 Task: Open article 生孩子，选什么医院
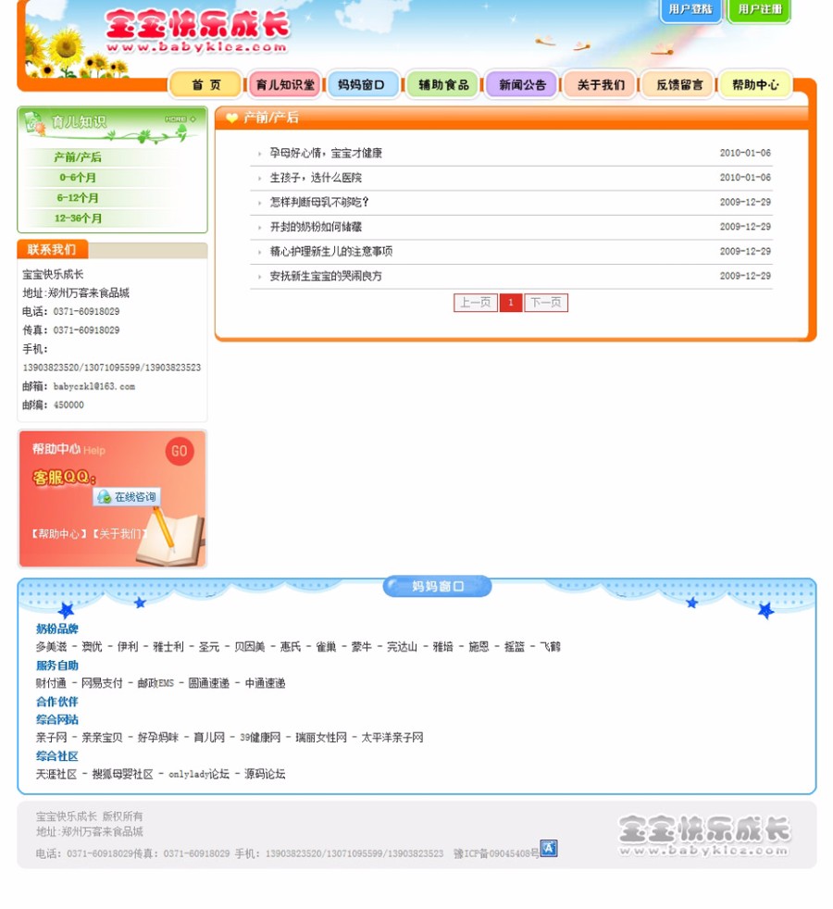[316, 178]
